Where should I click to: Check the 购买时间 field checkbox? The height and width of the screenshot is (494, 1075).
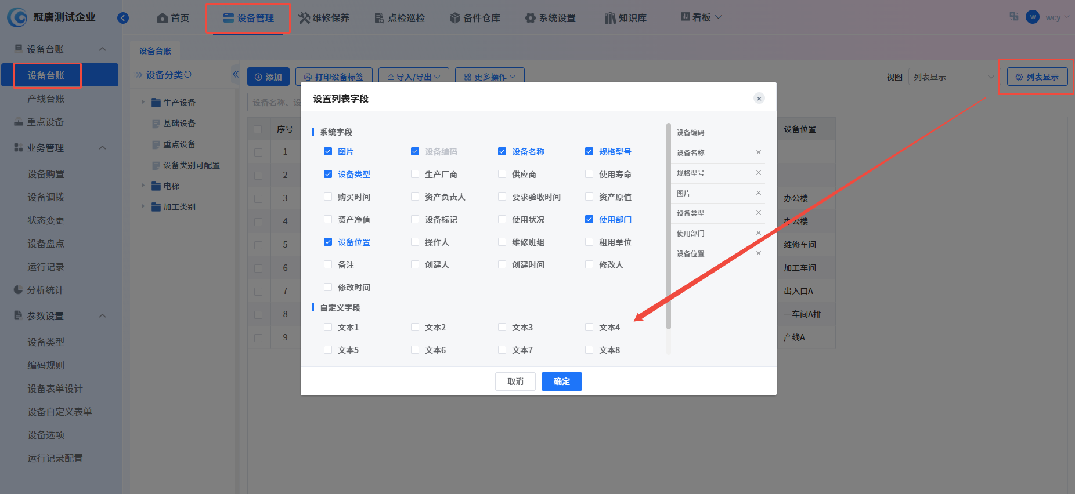point(328,197)
